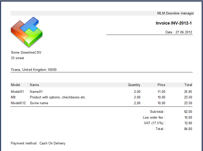Click the colorful puzzle-block logo
Viewport: 203px width, 151px height.
(x=26, y=32)
